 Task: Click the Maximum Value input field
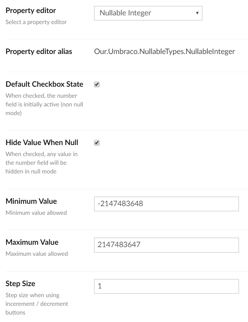[167, 245]
